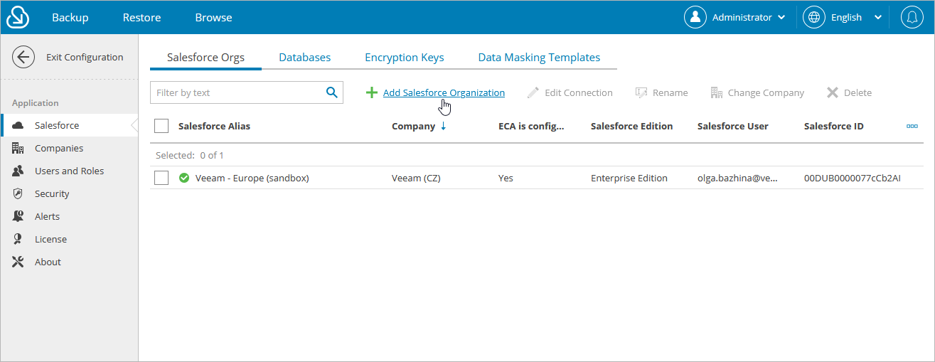Click Add Salesforce Organization link

pyautogui.click(x=444, y=92)
